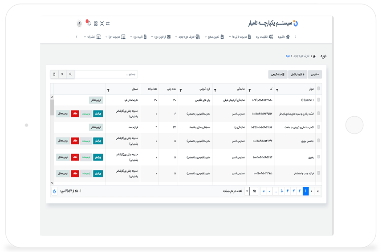Click the home icon in breadcrumb
382x252 pixels.
pos(314,56)
